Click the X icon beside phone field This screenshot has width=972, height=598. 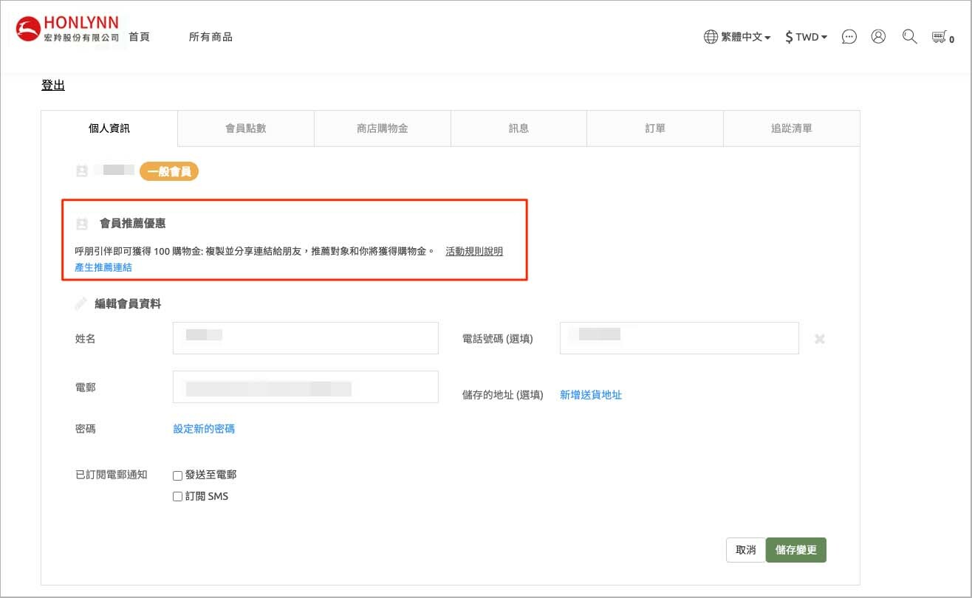pyautogui.click(x=819, y=339)
